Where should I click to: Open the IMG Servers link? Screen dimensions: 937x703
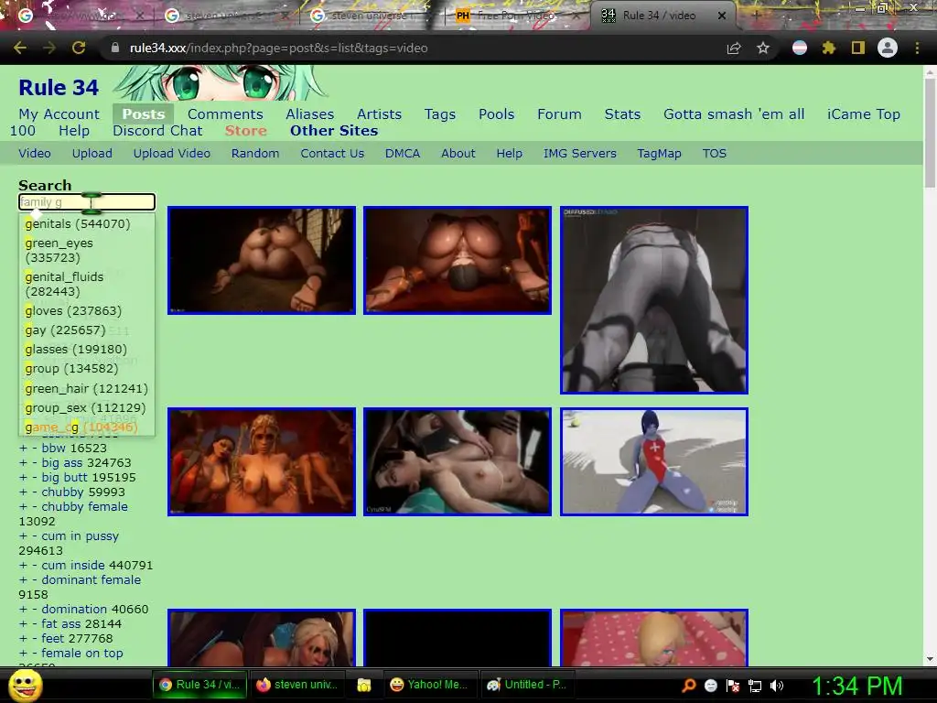point(579,154)
